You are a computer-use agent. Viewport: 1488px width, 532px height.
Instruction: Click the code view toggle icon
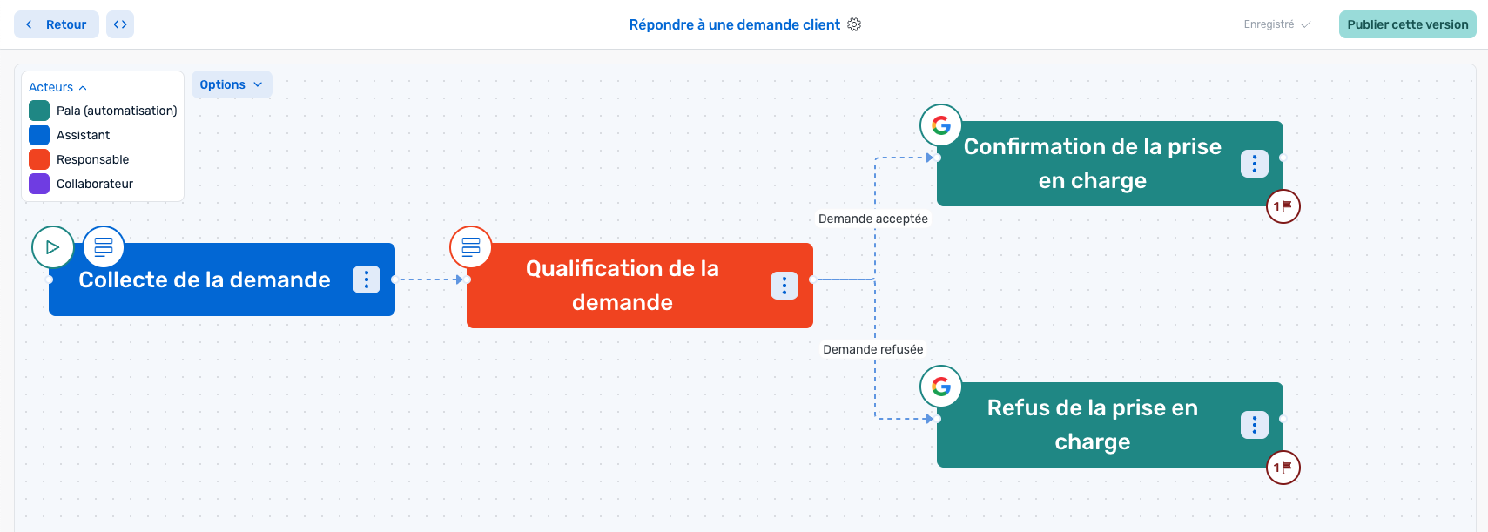(120, 24)
